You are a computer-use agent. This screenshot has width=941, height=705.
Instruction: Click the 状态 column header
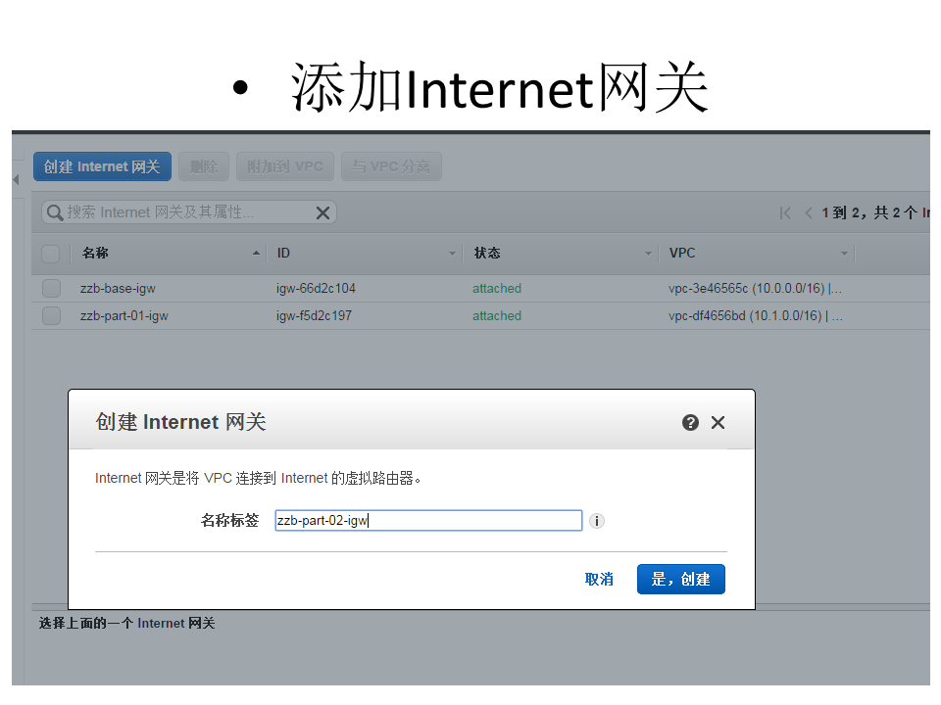[x=487, y=253]
